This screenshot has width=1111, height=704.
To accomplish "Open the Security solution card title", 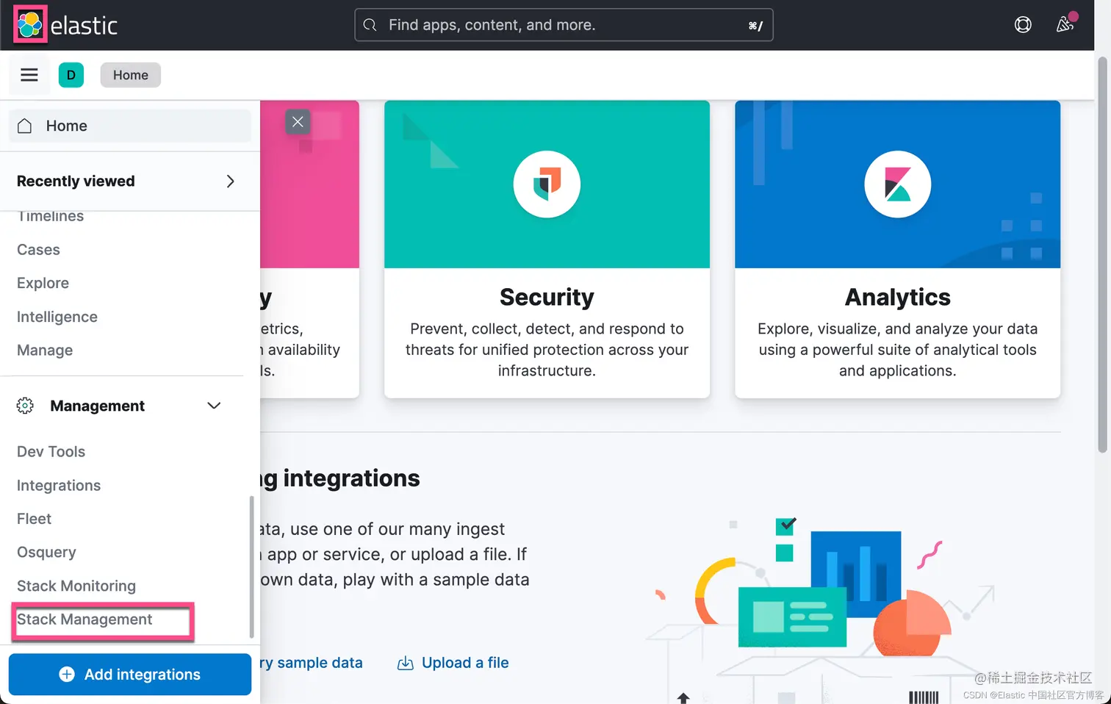I will (547, 297).
